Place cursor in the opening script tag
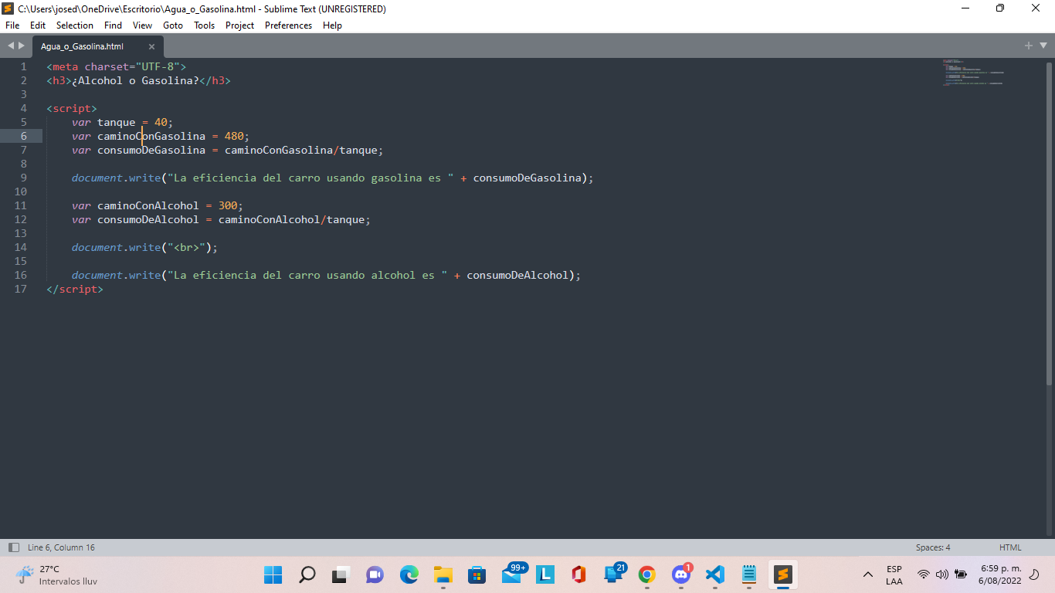 pos(72,108)
